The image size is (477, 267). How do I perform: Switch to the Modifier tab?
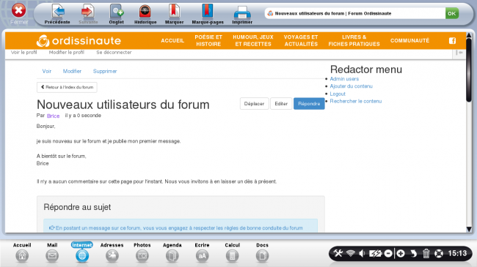(x=72, y=71)
